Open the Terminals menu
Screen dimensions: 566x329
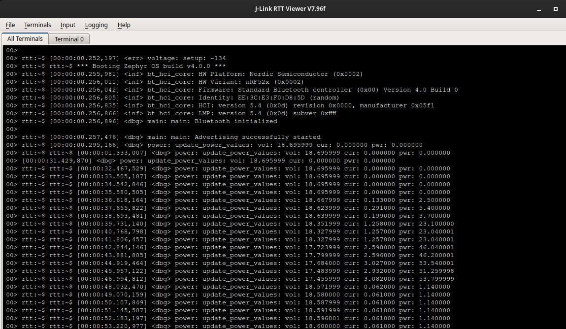37,25
